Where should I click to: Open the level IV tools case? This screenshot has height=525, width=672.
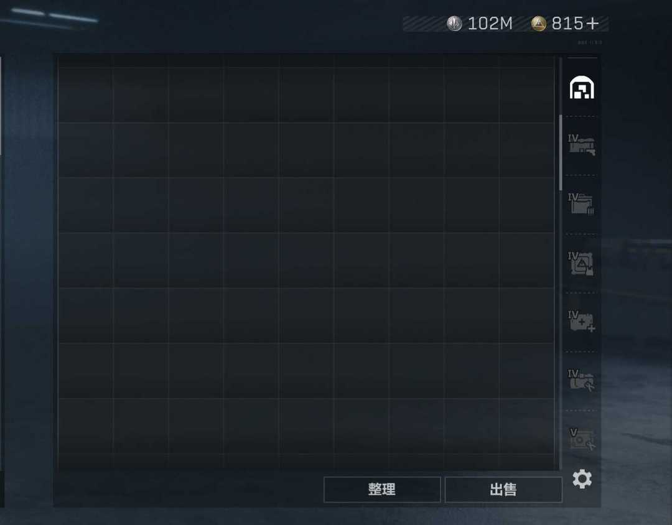pyautogui.click(x=581, y=380)
